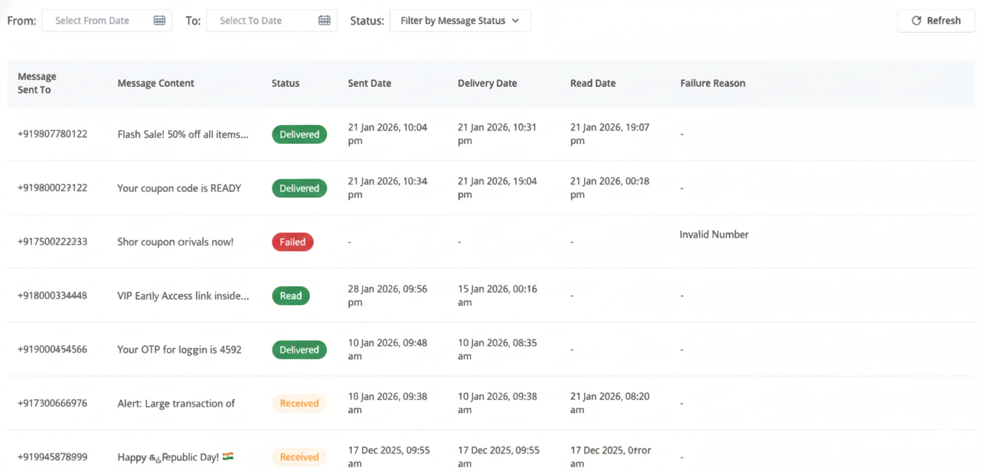Click the From date calendar icon
The image size is (985, 471).
pyautogui.click(x=159, y=21)
